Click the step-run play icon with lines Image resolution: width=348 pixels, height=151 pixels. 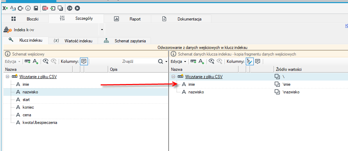point(70,8)
